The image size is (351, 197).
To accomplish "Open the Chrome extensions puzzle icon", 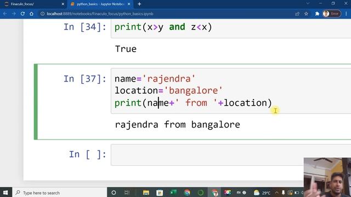I will [x=317, y=14].
